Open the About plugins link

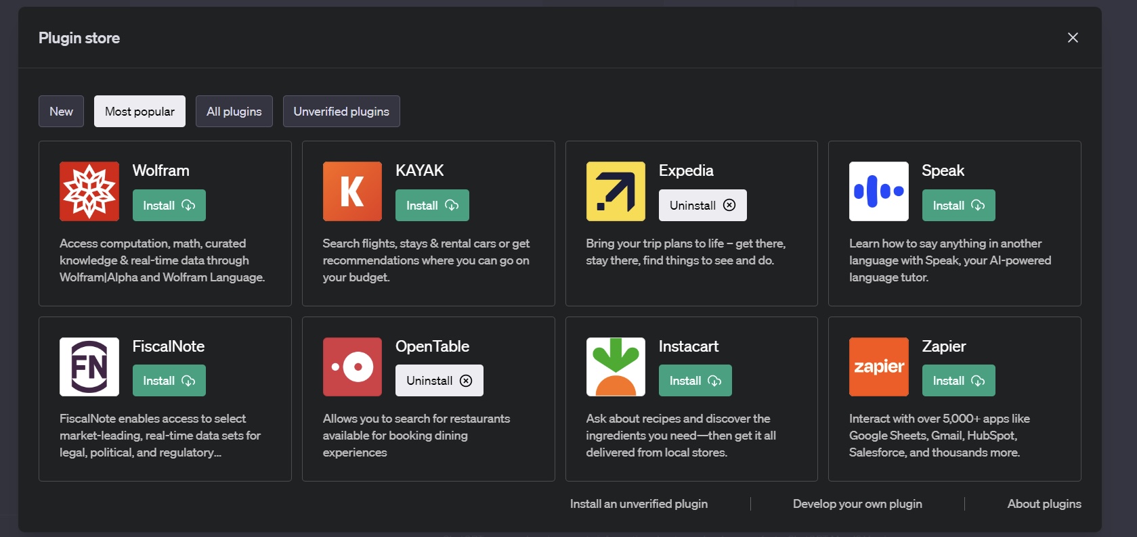tap(1044, 504)
